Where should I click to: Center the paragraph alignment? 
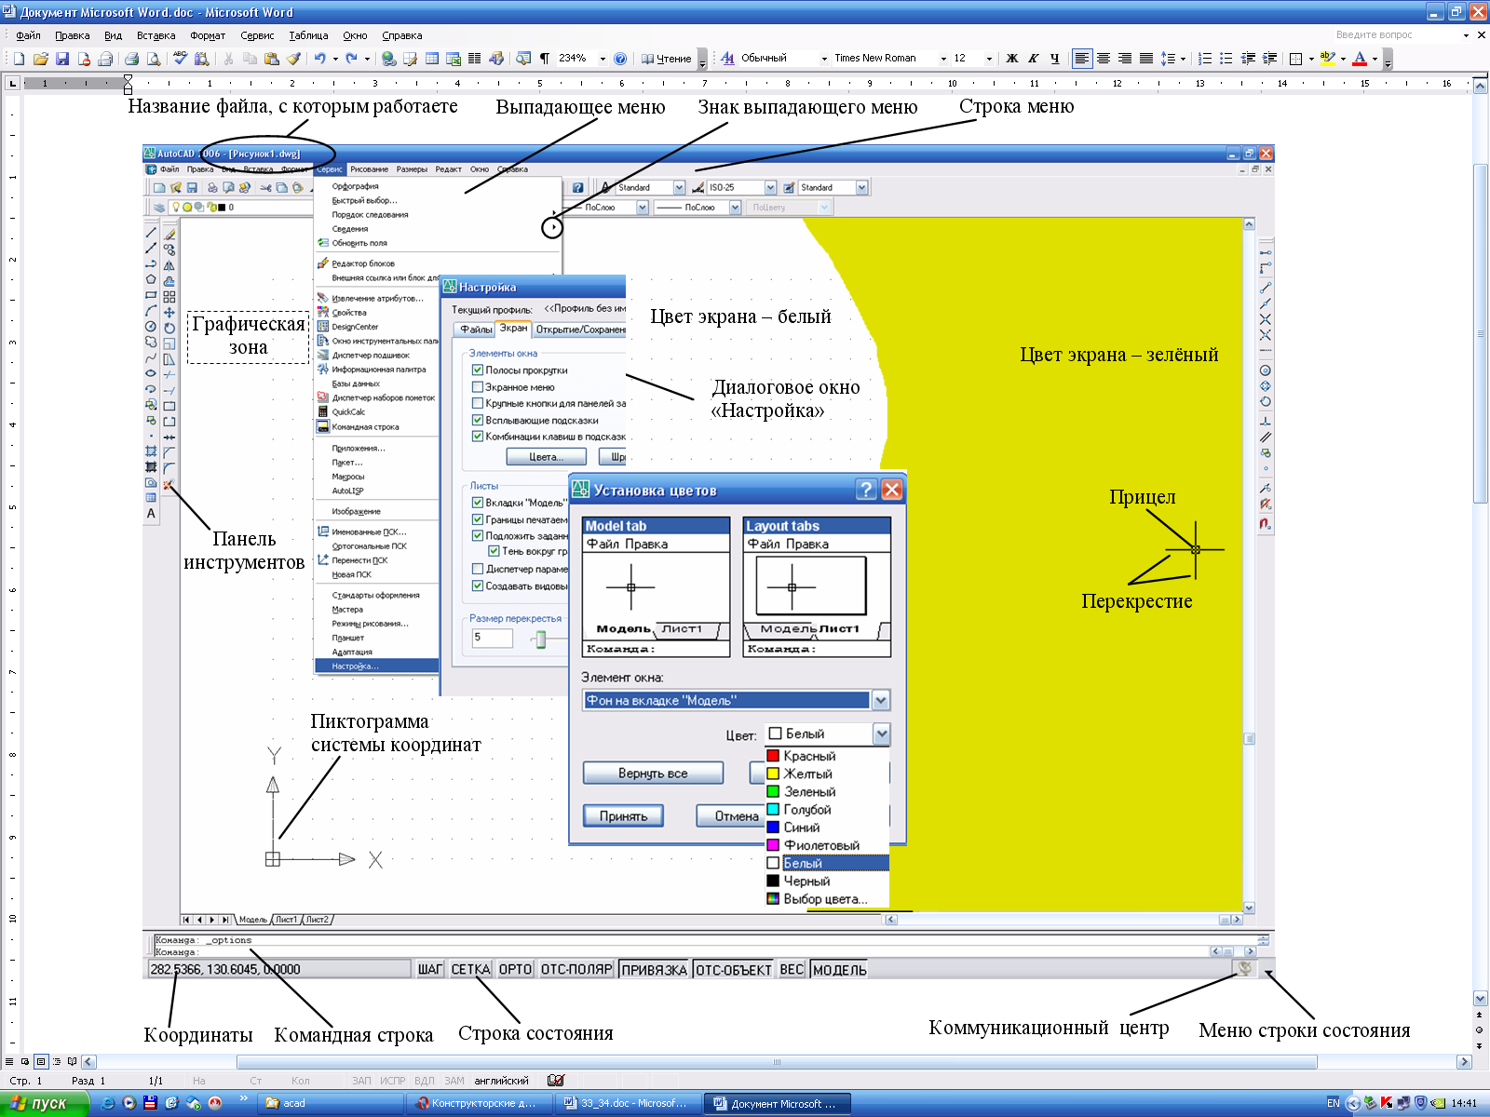(x=1104, y=59)
